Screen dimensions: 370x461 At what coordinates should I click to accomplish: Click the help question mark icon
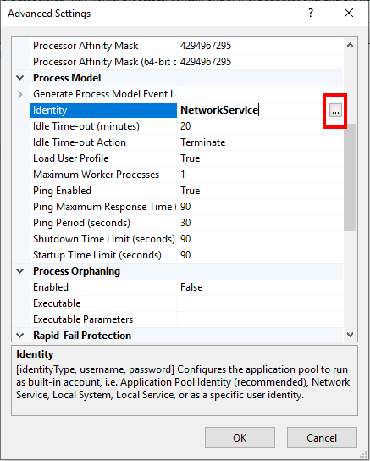pos(311,13)
